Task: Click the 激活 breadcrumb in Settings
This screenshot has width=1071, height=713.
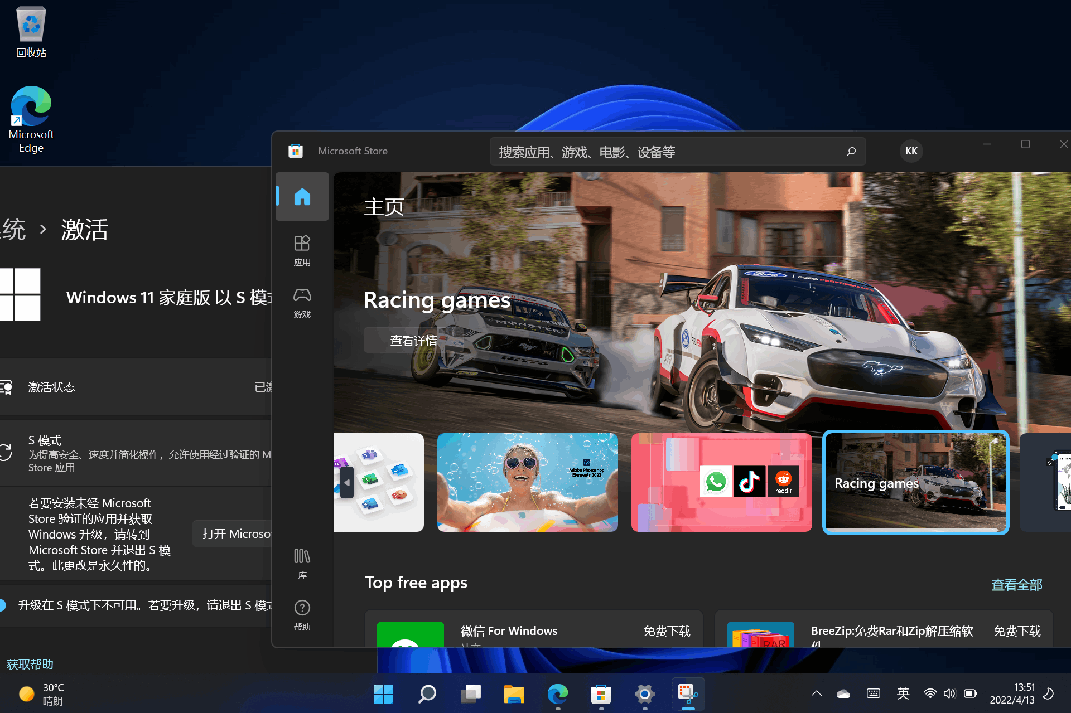Action: point(84,229)
